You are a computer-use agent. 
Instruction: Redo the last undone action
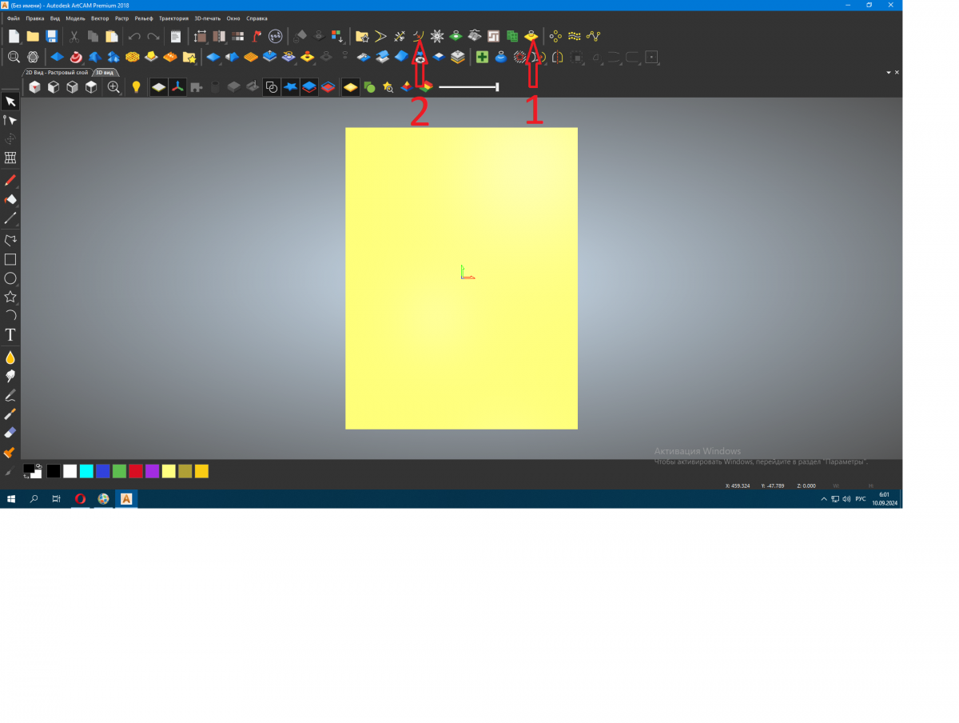point(153,36)
